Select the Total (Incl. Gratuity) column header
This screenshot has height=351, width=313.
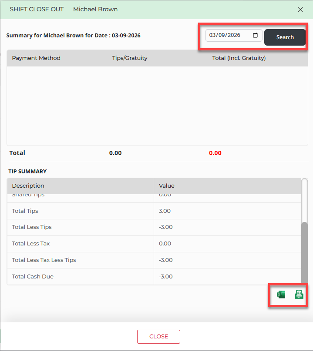pyautogui.click(x=239, y=58)
